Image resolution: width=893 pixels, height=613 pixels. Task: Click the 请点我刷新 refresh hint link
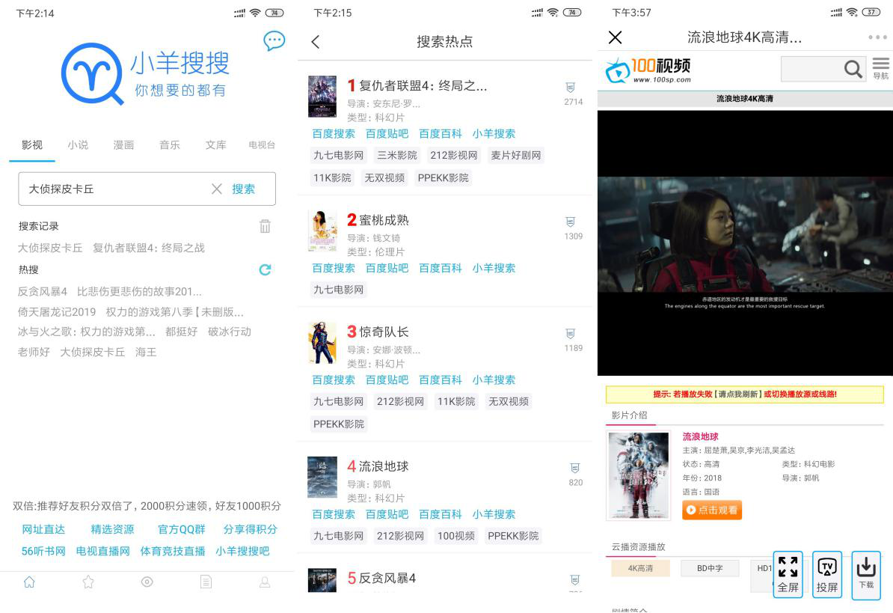point(737,394)
